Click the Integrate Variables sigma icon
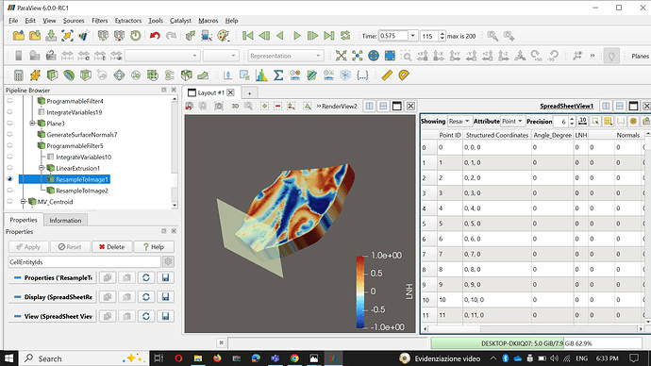This screenshot has height=366, width=651. coord(278,75)
